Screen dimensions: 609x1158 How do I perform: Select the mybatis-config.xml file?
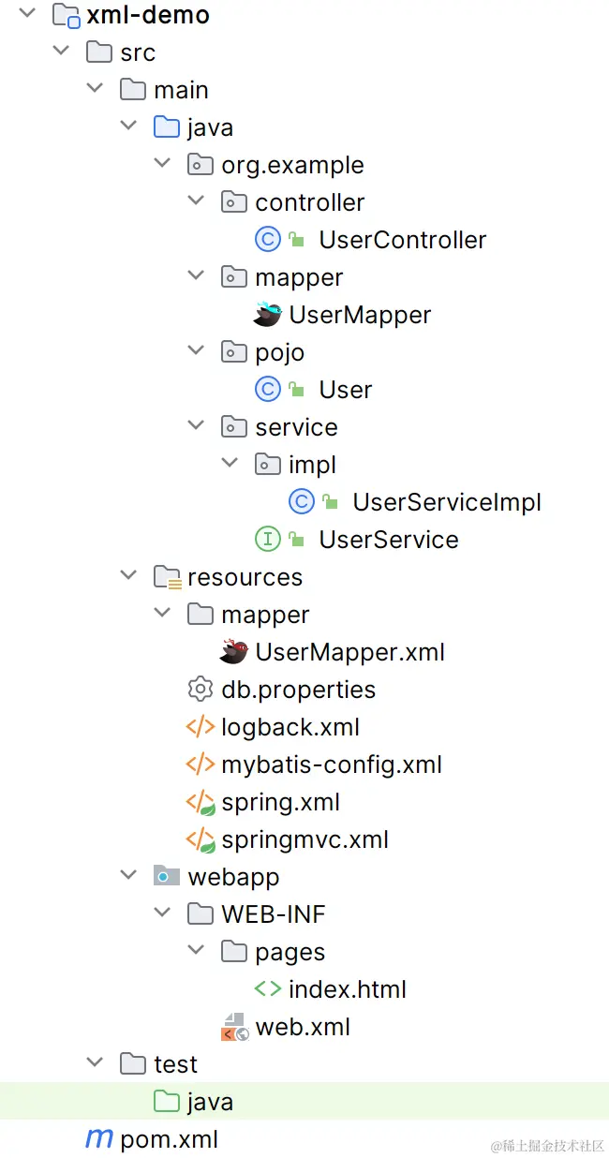click(x=333, y=765)
